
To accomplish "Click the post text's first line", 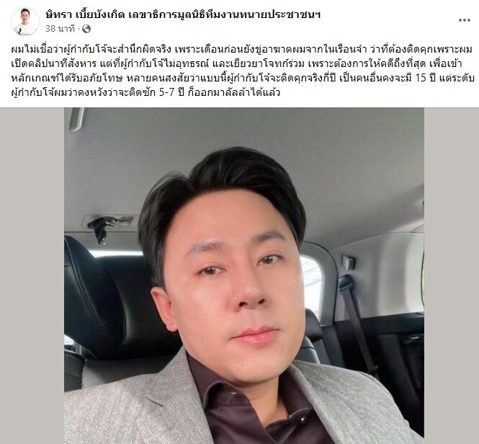I will click(x=241, y=50).
